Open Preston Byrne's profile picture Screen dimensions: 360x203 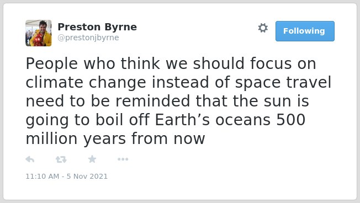coord(39,33)
